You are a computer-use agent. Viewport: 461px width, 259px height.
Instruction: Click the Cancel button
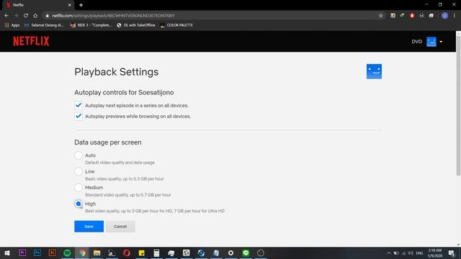[x=120, y=227]
